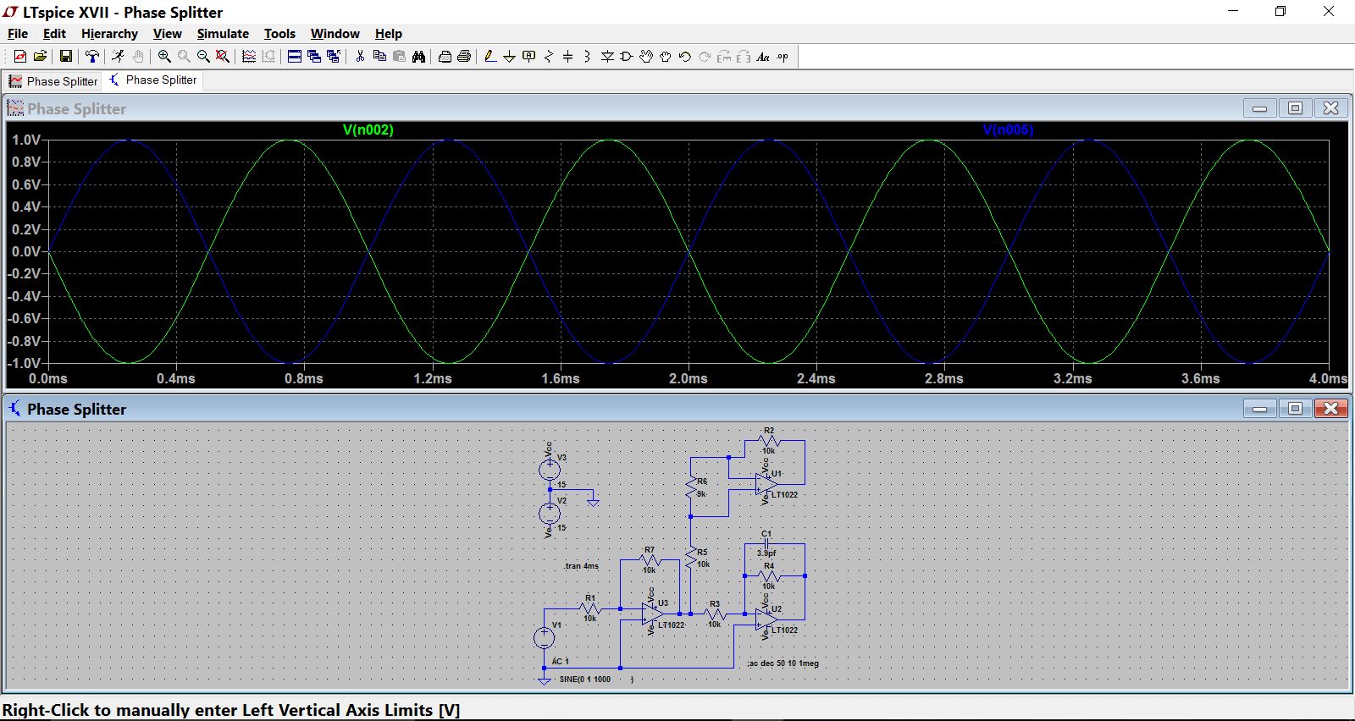Screen dimensions: 1355x721
Task: Click capacitor C1 3.9pf in schematic
Action: pyautogui.click(x=766, y=543)
